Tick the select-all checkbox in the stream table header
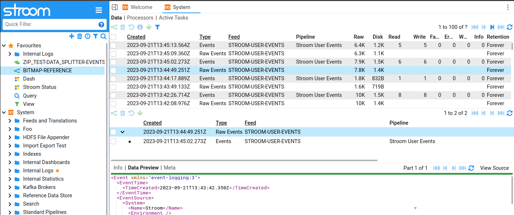Viewport: 514px width, 215px height. [x=113, y=37]
